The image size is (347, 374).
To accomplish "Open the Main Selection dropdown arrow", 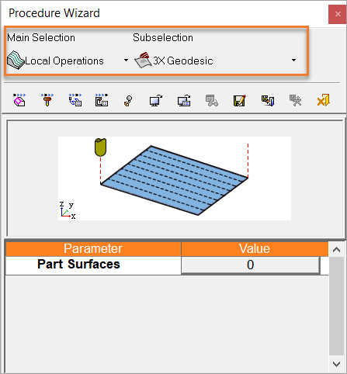I will [x=126, y=61].
